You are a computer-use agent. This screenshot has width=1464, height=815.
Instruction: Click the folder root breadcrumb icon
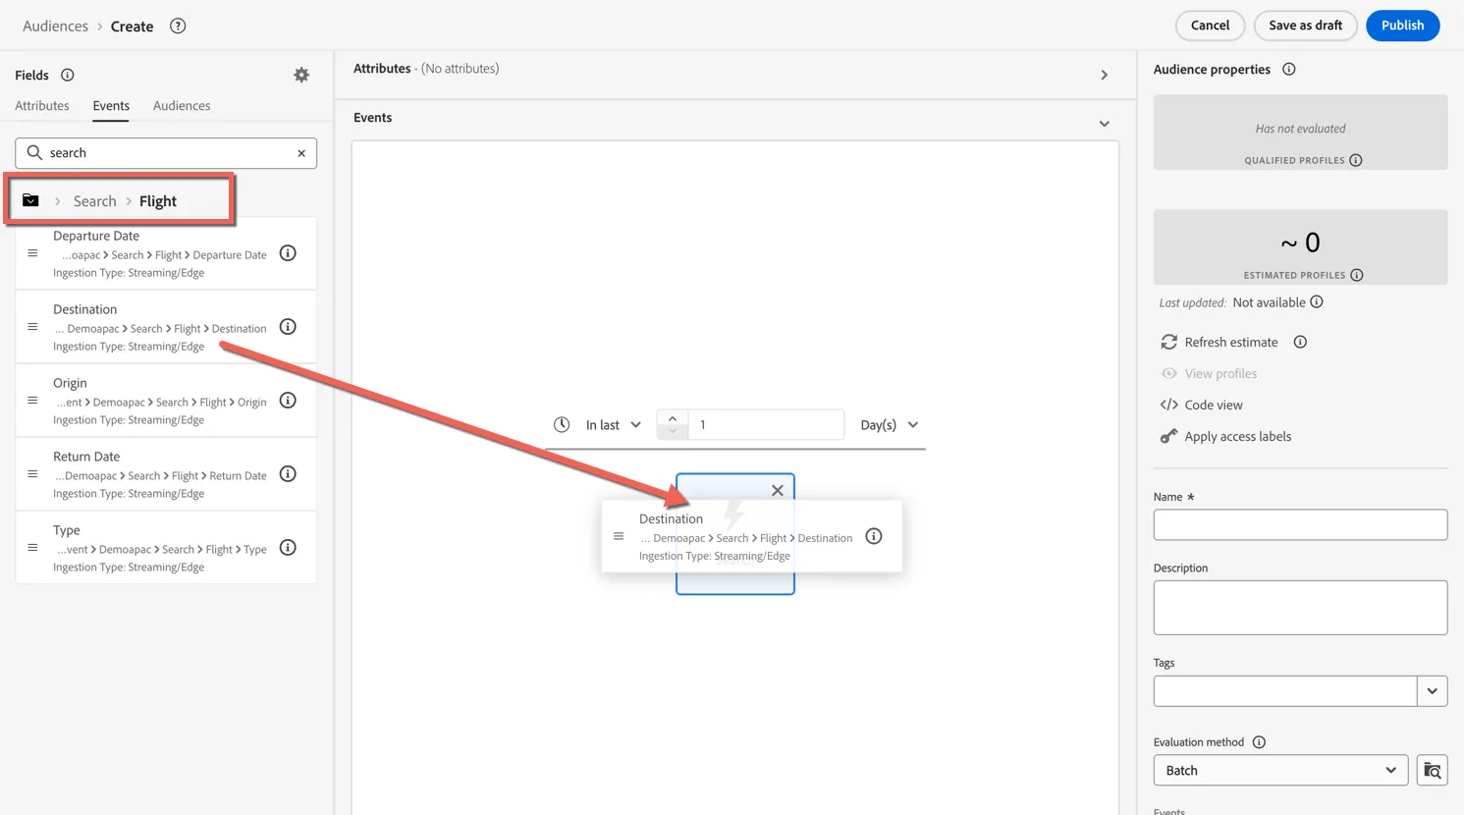31,200
